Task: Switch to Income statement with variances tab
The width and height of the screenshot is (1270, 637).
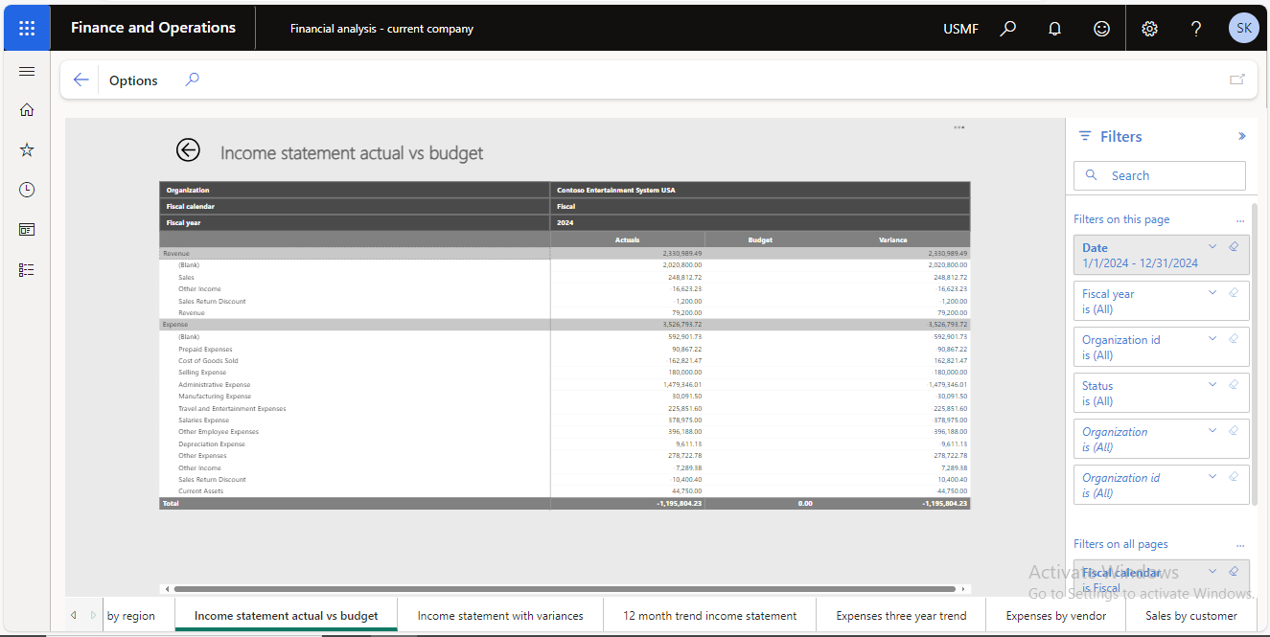Action: tap(500, 616)
